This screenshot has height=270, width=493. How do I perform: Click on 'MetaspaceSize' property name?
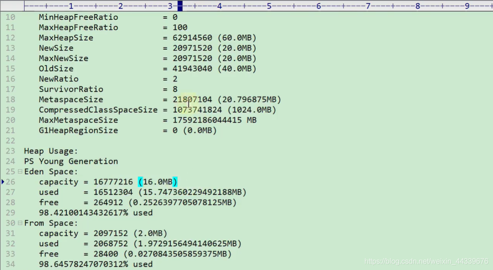(71, 100)
